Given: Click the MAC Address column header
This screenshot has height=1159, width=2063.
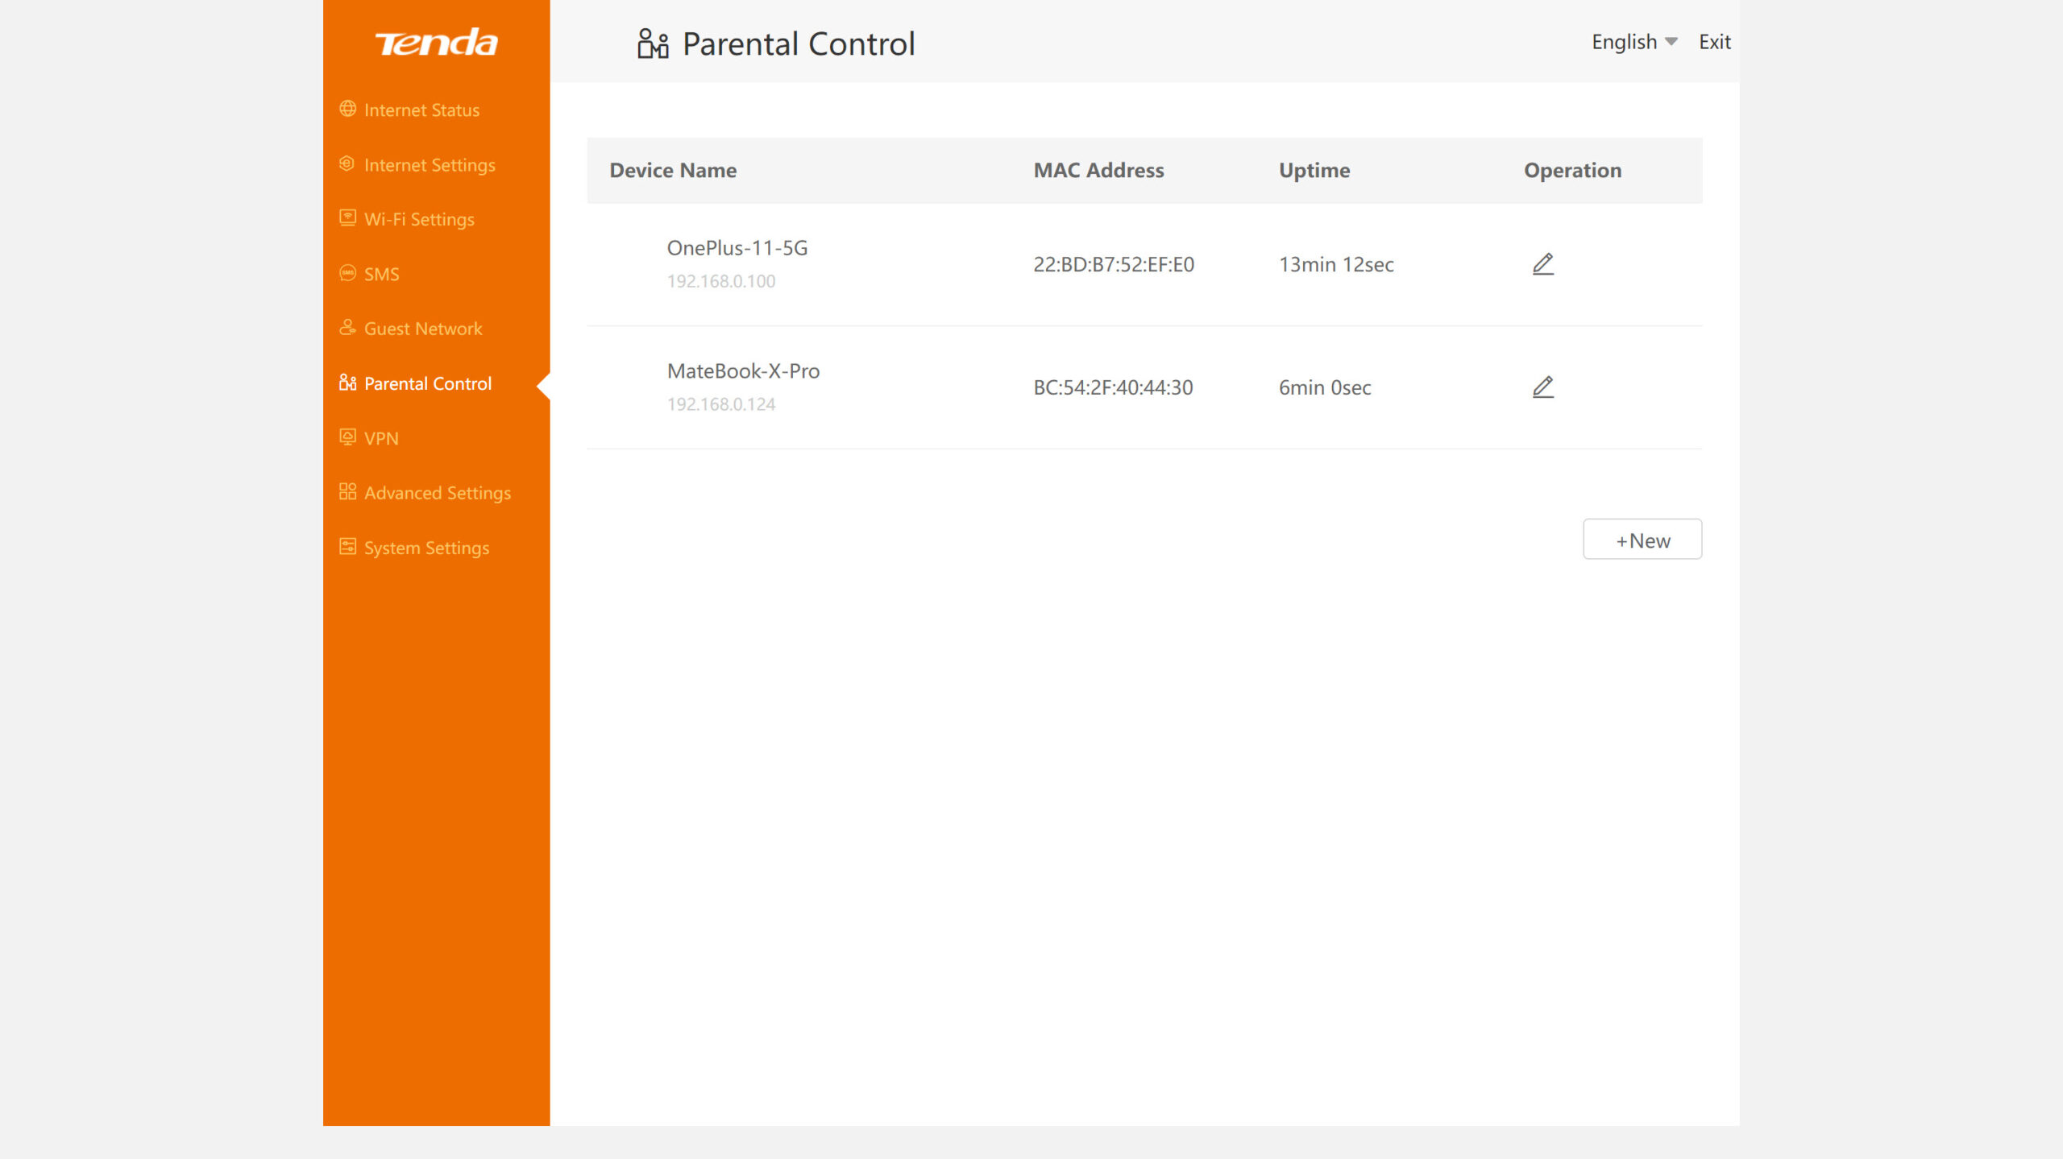Looking at the screenshot, I should coord(1098,171).
